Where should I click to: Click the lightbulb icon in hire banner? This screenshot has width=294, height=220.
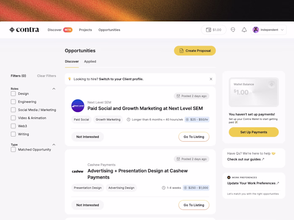[x=70, y=79]
